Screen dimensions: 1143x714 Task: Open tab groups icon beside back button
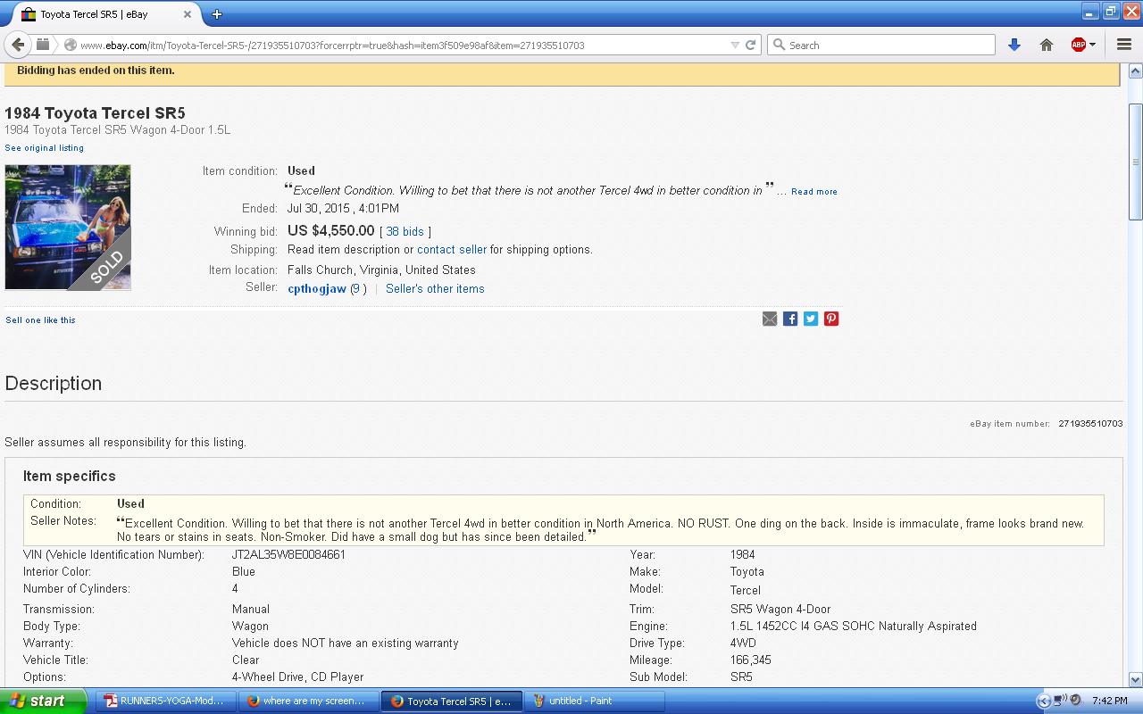coord(42,45)
